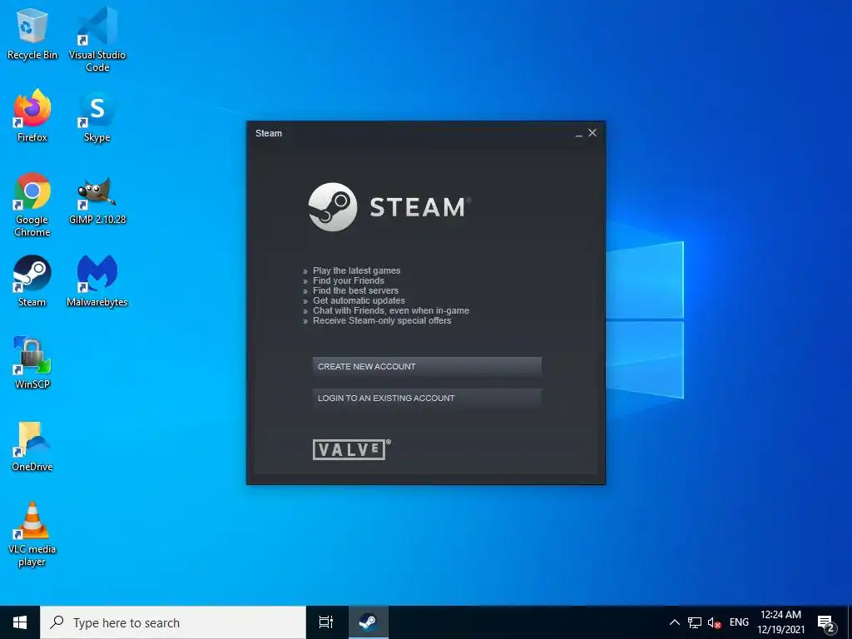Select the Skype desktop shortcut

(97, 116)
